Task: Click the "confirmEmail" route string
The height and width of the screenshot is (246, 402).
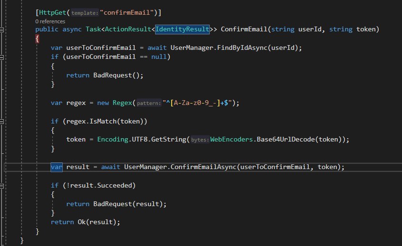Action: pyautogui.click(x=127, y=12)
